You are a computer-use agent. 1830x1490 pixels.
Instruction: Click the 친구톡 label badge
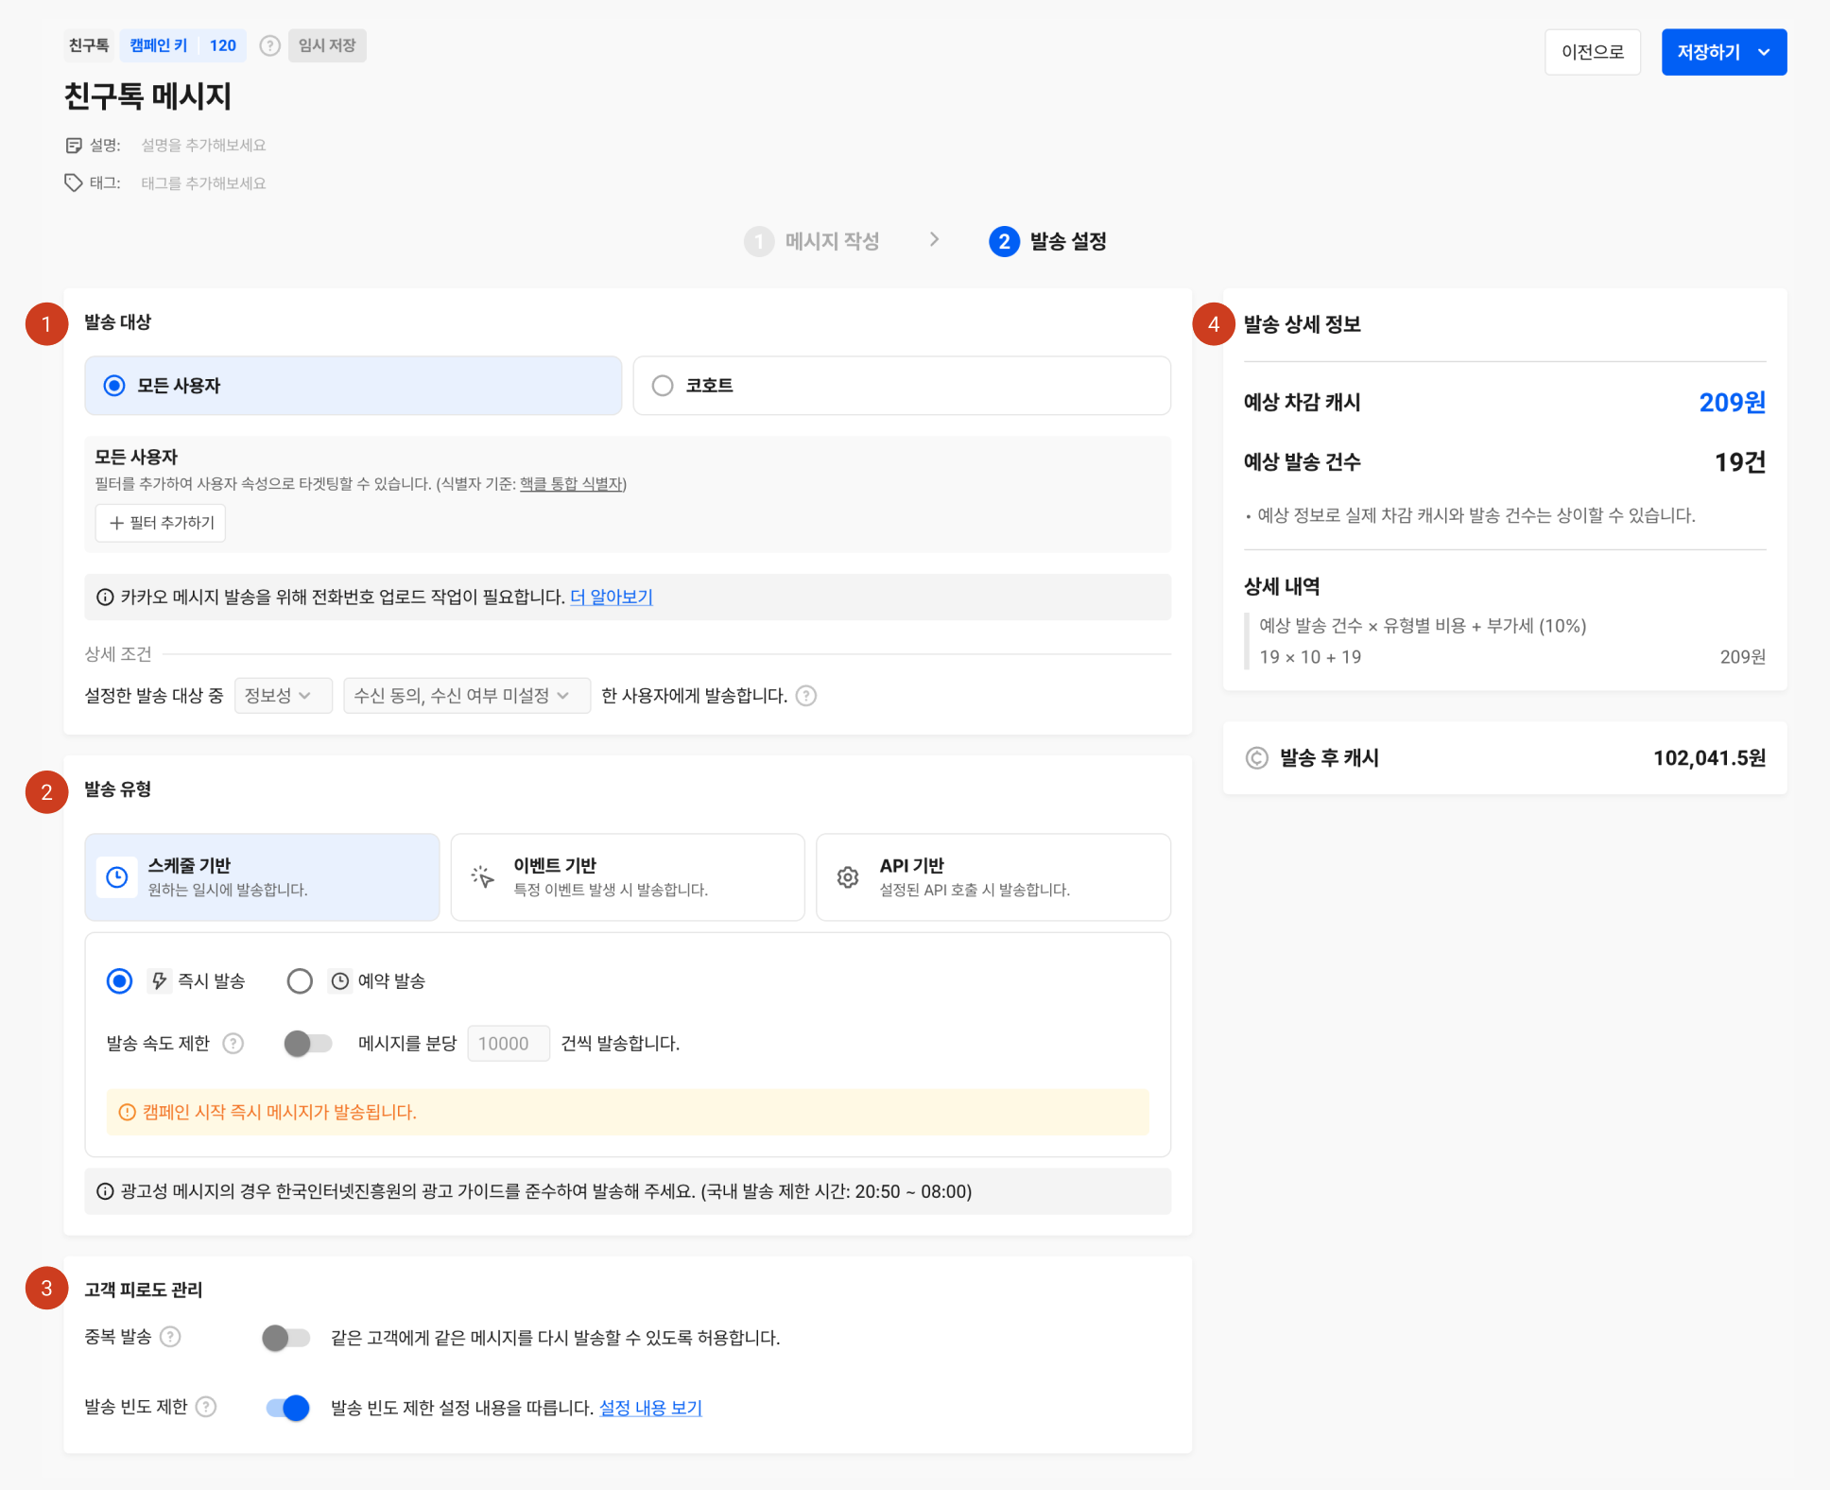tap(90, 45)
